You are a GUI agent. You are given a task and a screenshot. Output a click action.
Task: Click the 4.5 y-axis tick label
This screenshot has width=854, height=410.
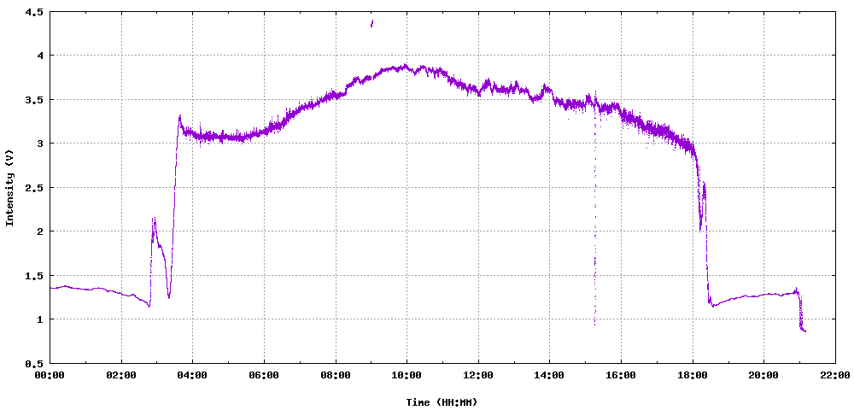(33, 11)
